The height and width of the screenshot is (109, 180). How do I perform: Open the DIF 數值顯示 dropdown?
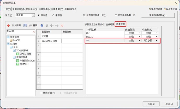pyautogui.click(x=140, y=33)
